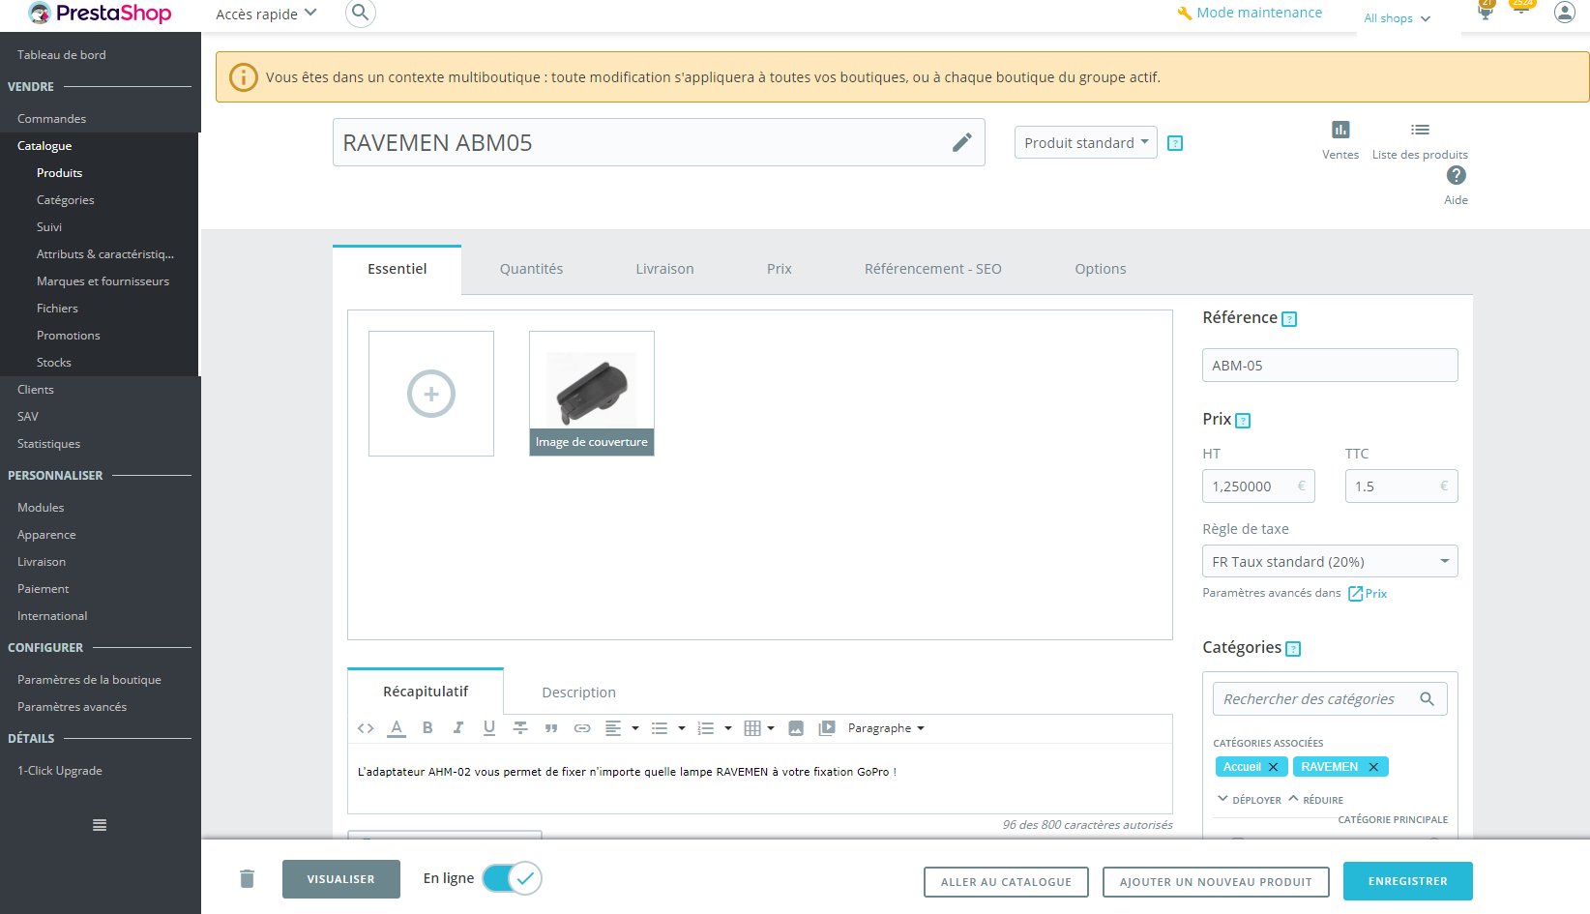Open the Produit standard type dropdown

[1085, 142]
